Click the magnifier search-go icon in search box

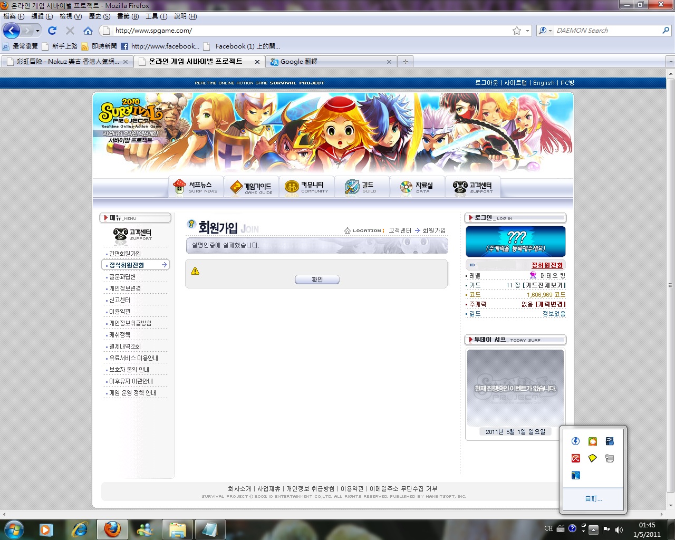[x=666, y=31]
